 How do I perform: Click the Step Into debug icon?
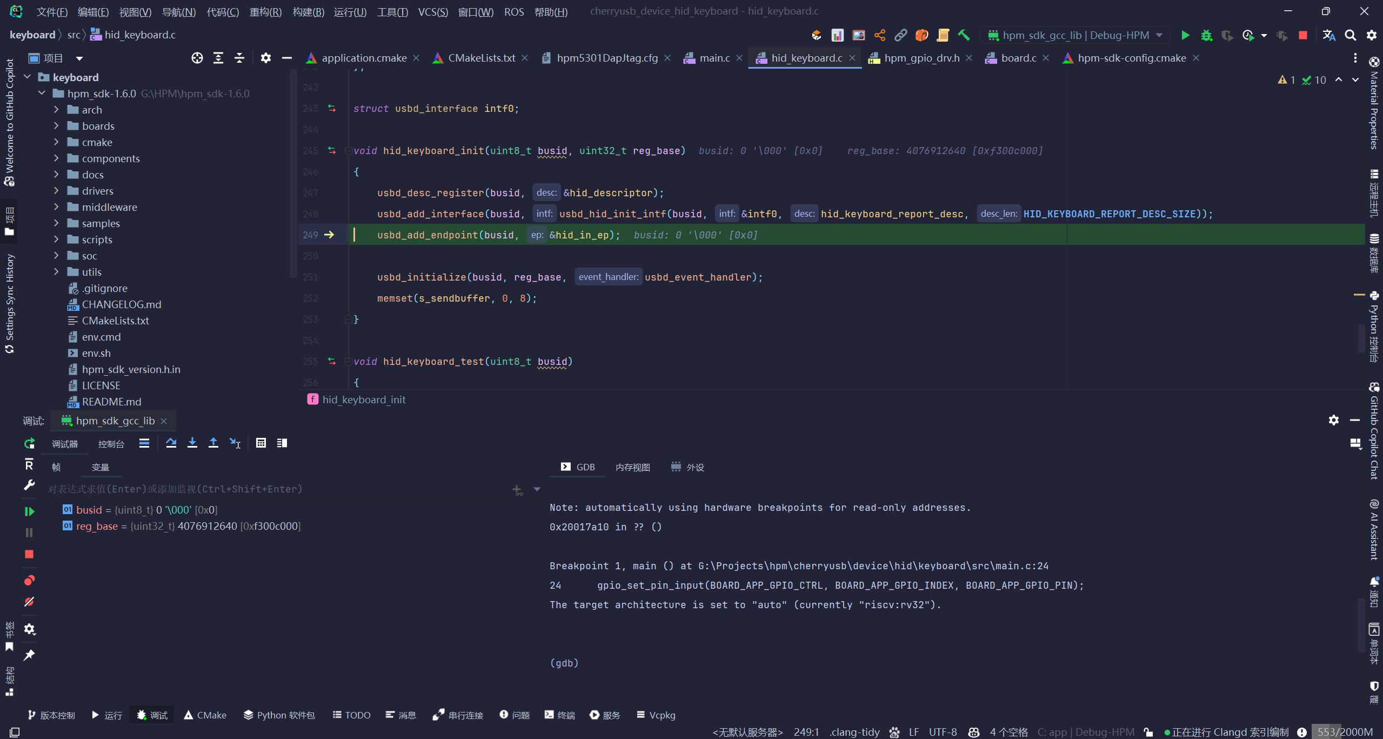coord(192,443)
